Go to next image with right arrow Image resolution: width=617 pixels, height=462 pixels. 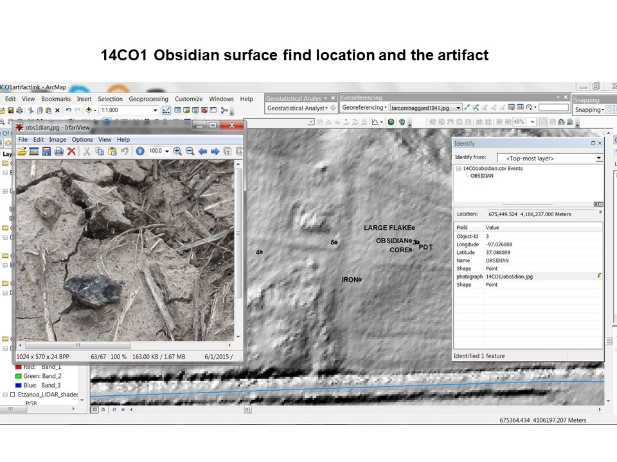coord(215,151)
